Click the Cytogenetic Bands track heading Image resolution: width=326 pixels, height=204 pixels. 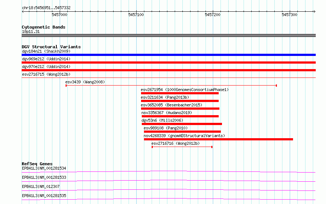tap(44, 27)
